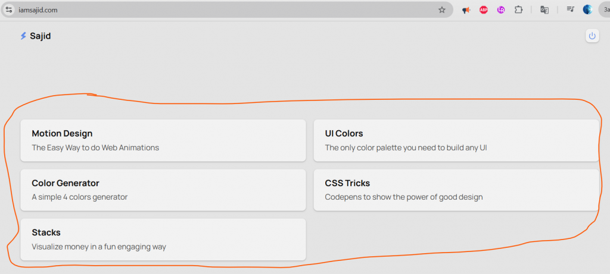Toggle the power button at top right
610x274 pixels.
click(x=592, y=36)
